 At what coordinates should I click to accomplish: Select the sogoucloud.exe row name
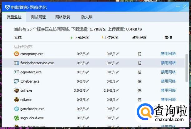pos(32,118)
